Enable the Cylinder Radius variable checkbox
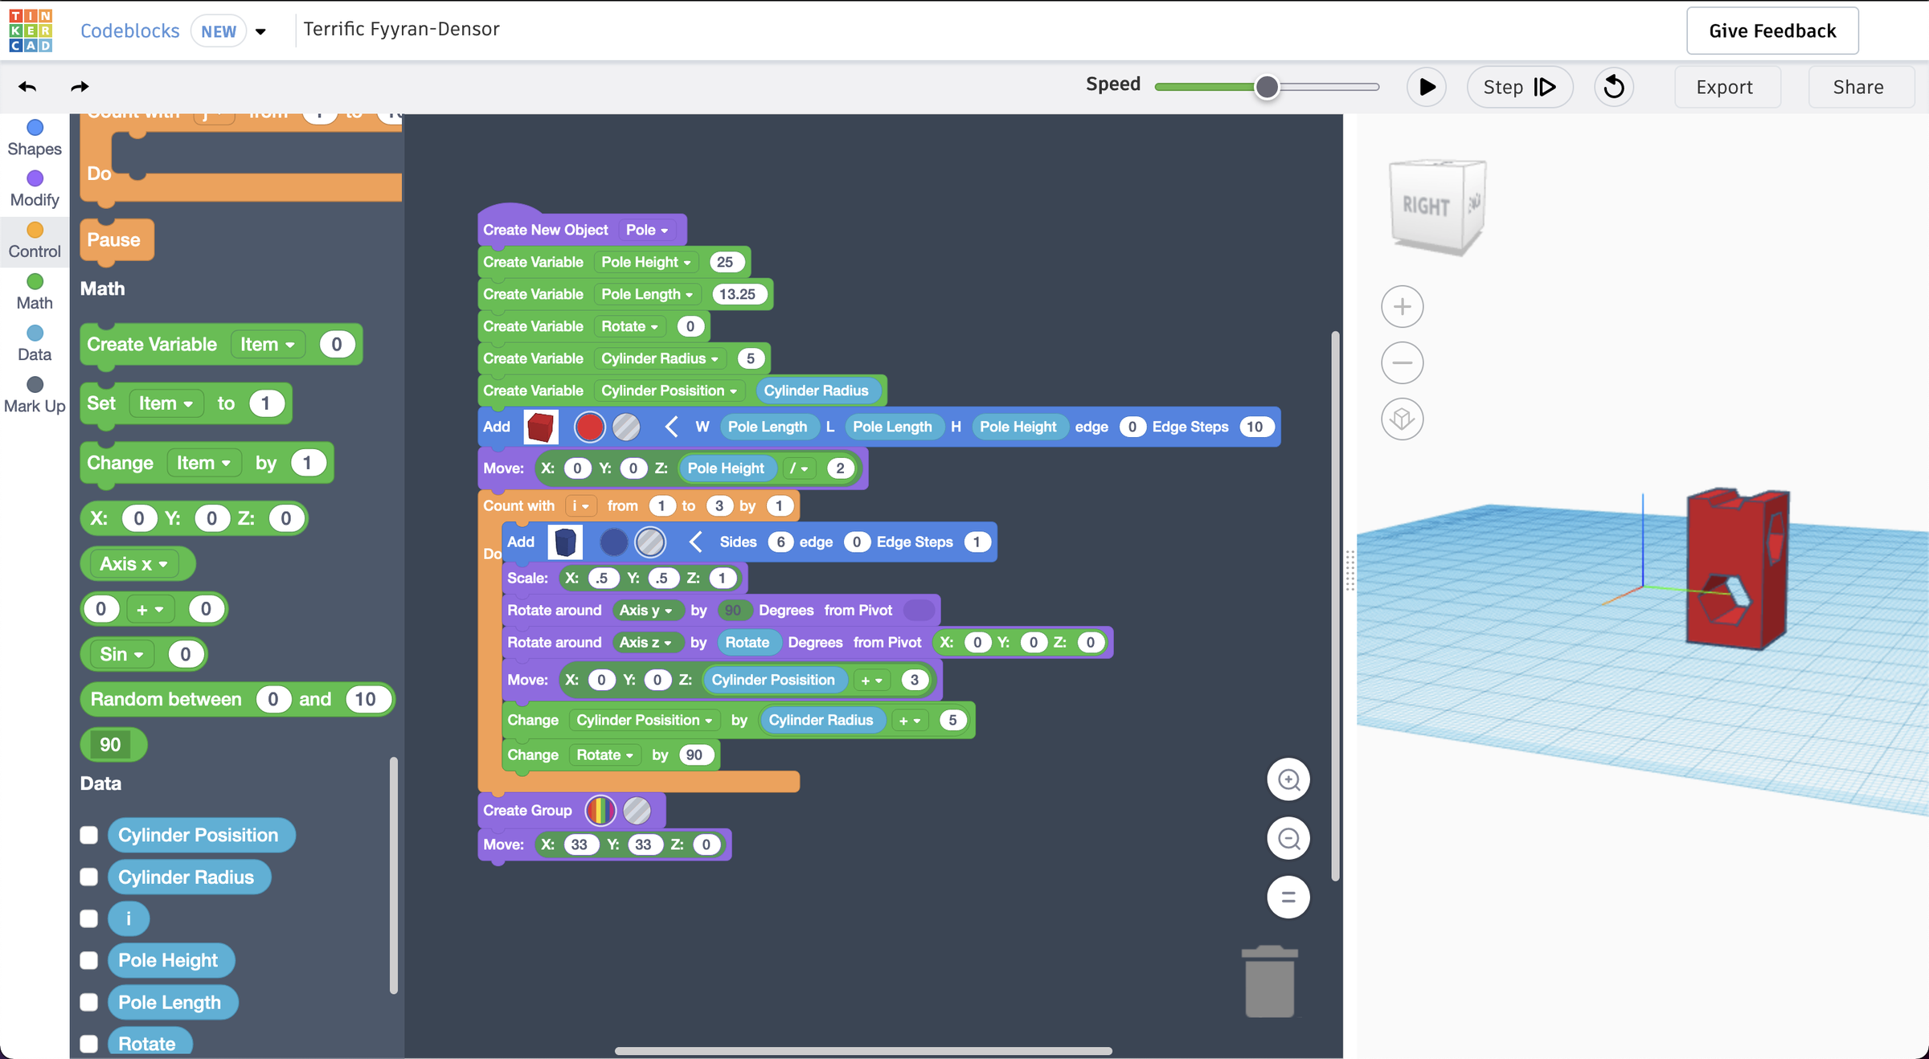1929x1059 pixels. [x=88, y=877]
